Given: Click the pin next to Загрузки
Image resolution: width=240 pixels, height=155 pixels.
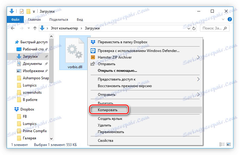Looking at the screenshot, I should (x=46, y=56).
